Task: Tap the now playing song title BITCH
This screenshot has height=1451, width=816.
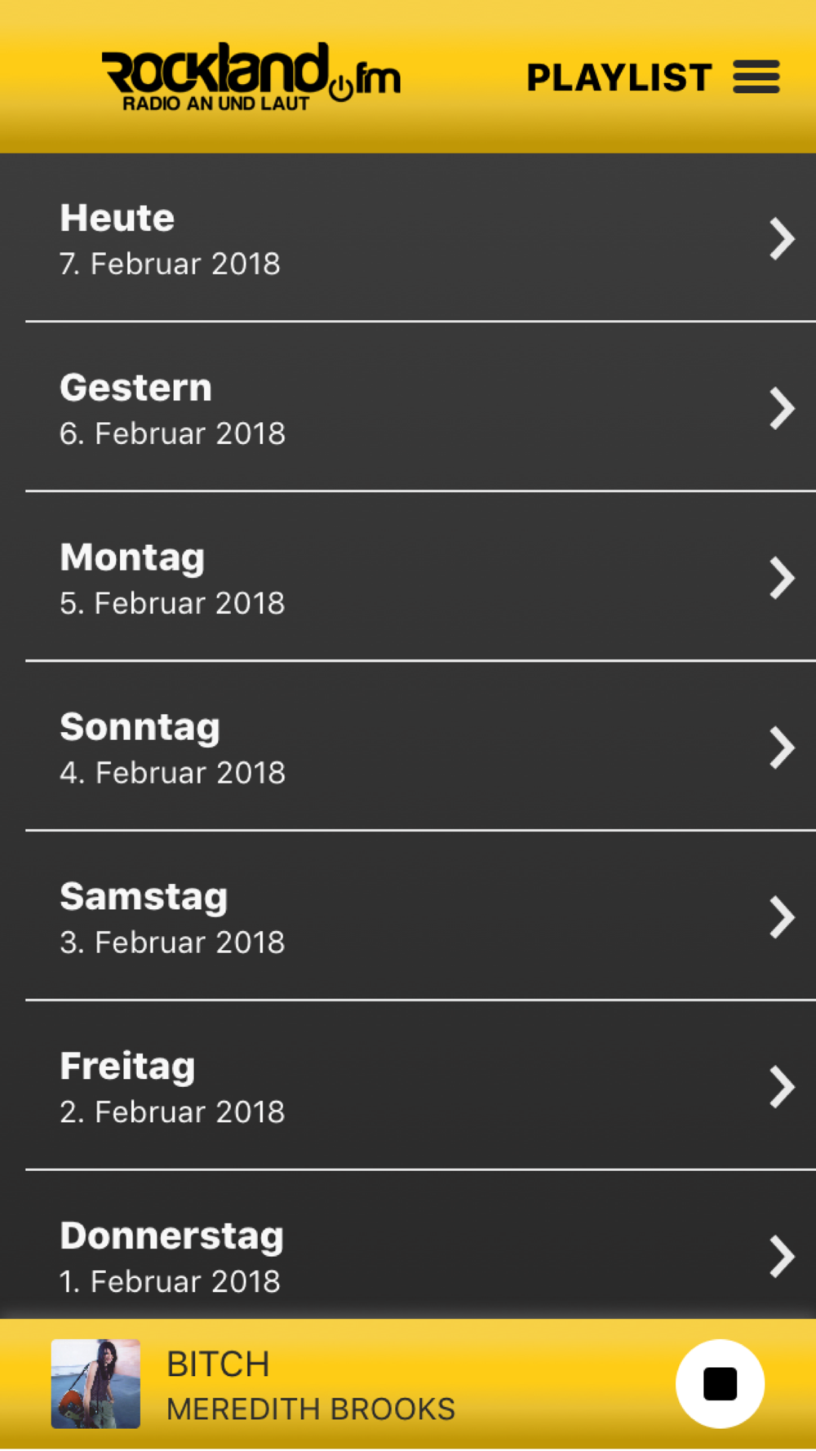Action: tap(218, 1364)
